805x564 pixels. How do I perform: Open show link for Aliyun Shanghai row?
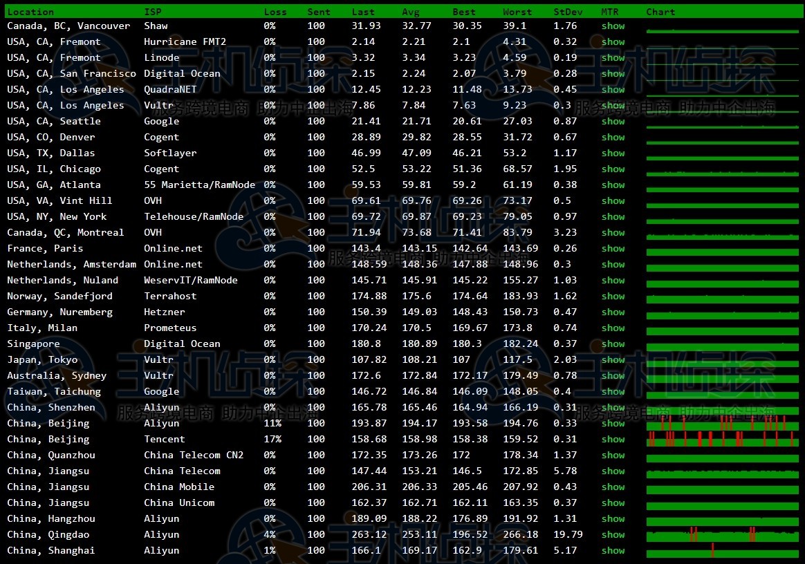(x=613, y=550)
